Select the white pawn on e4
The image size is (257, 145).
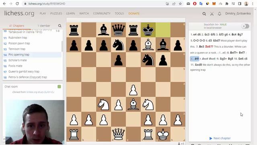click(x=133, y=89)
